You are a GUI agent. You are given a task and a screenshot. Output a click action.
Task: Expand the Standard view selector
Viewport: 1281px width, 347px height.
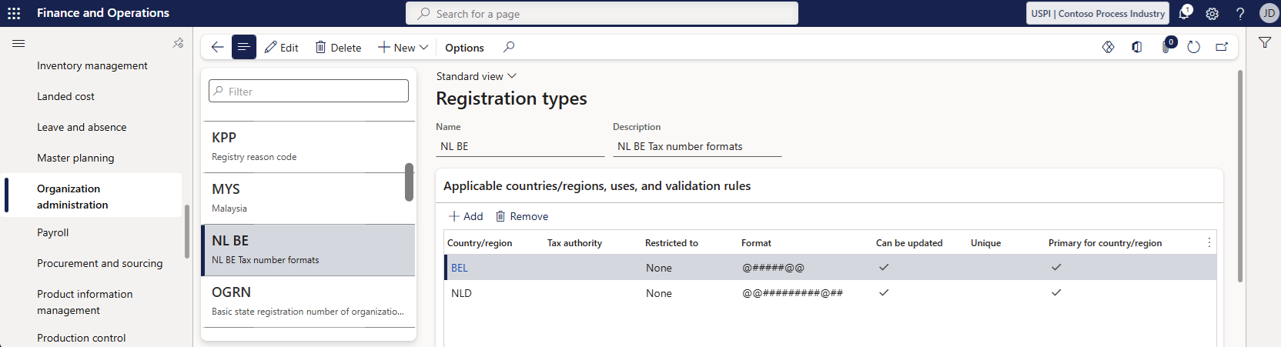click(476, 76)
